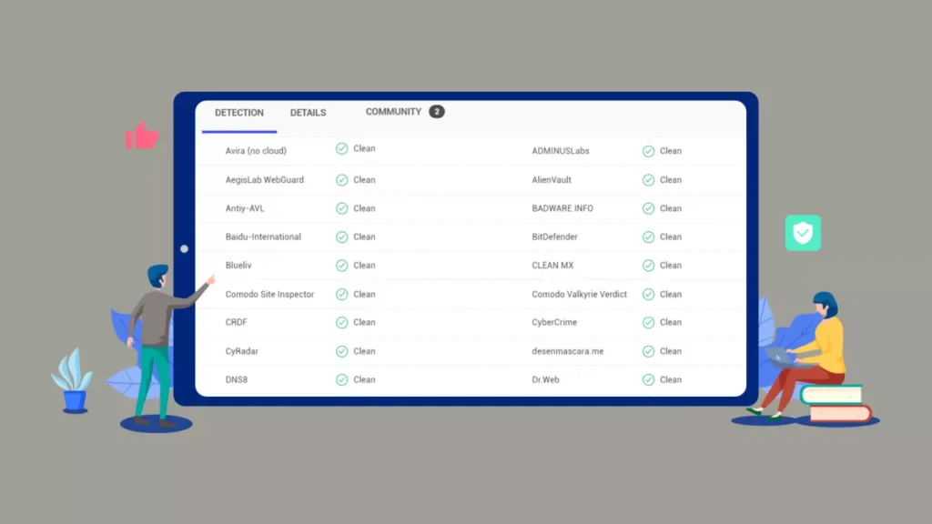Screen dimensions: 932x524
Task: Open the DETAILS tab
Action: [308, 113]
